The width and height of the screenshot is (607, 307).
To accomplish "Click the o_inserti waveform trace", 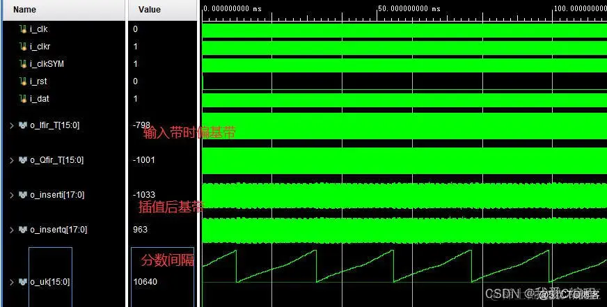I will point(404,196).
